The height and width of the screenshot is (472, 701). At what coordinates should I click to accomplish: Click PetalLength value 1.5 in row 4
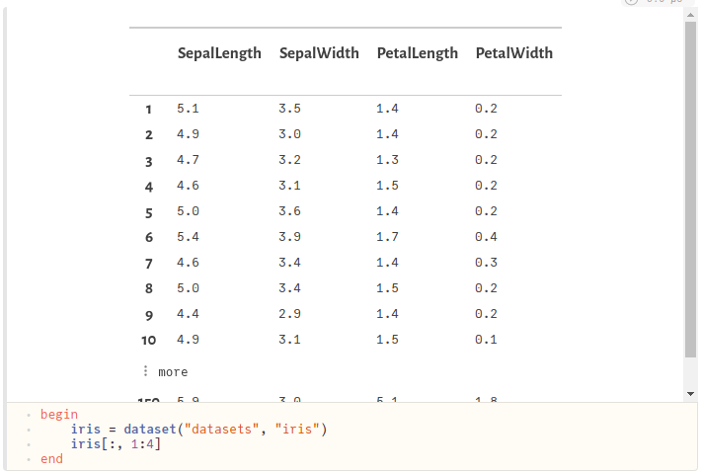(x=387, y=185)
